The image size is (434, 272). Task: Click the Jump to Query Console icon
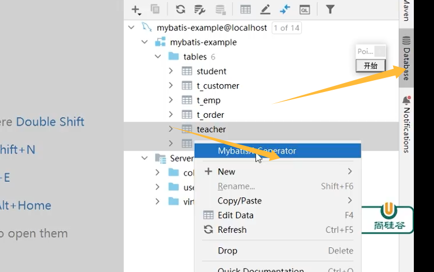(x=284, y=10)
